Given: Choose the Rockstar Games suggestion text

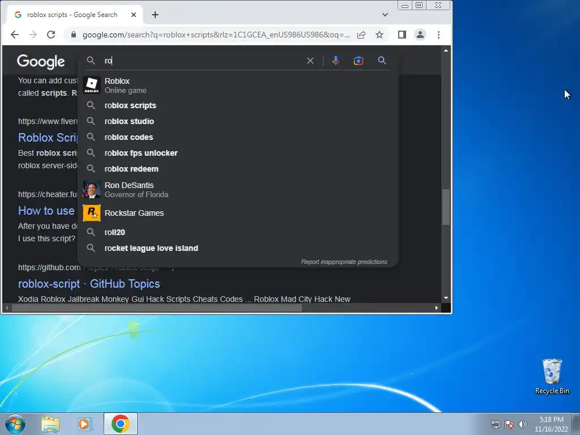Looking at the screenshot, I should tap(134, 213).
